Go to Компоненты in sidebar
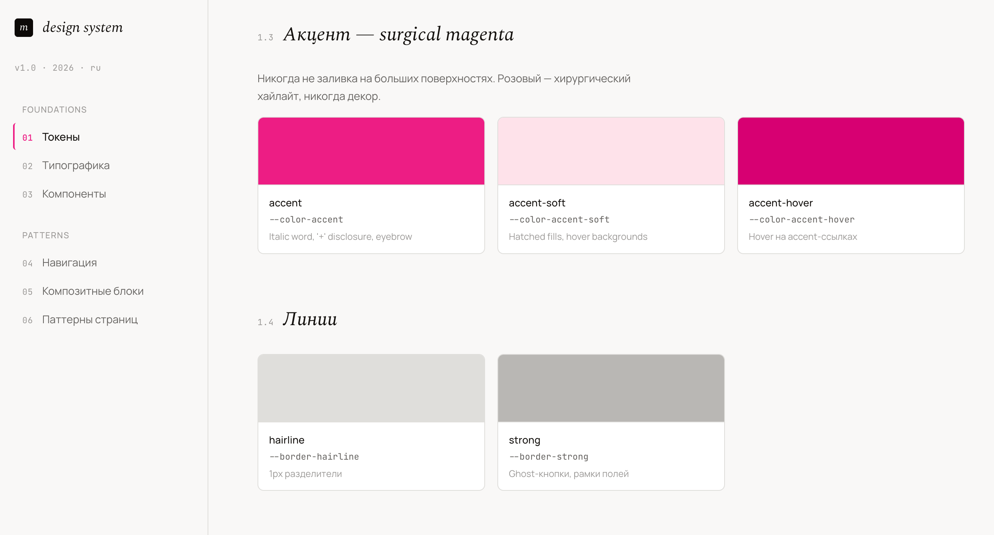This screenshot has width=994, height=535. click(110, 194)
